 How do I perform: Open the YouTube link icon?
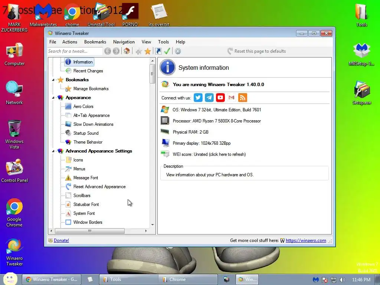[x=220, y=98]
